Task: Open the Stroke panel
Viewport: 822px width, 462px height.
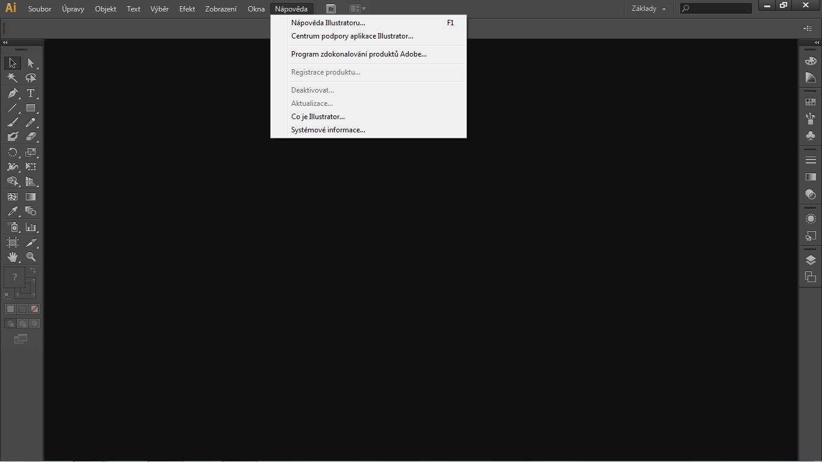Action: [811, 160]
